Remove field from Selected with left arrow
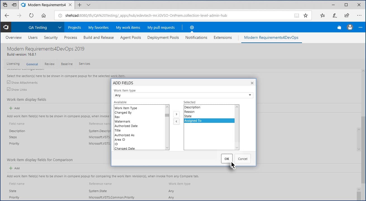The image size is (366, 201). pyautogui.click(x=176, y=121)
